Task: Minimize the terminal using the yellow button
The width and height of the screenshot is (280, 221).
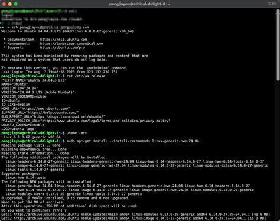Action: [x=10, y=4]
